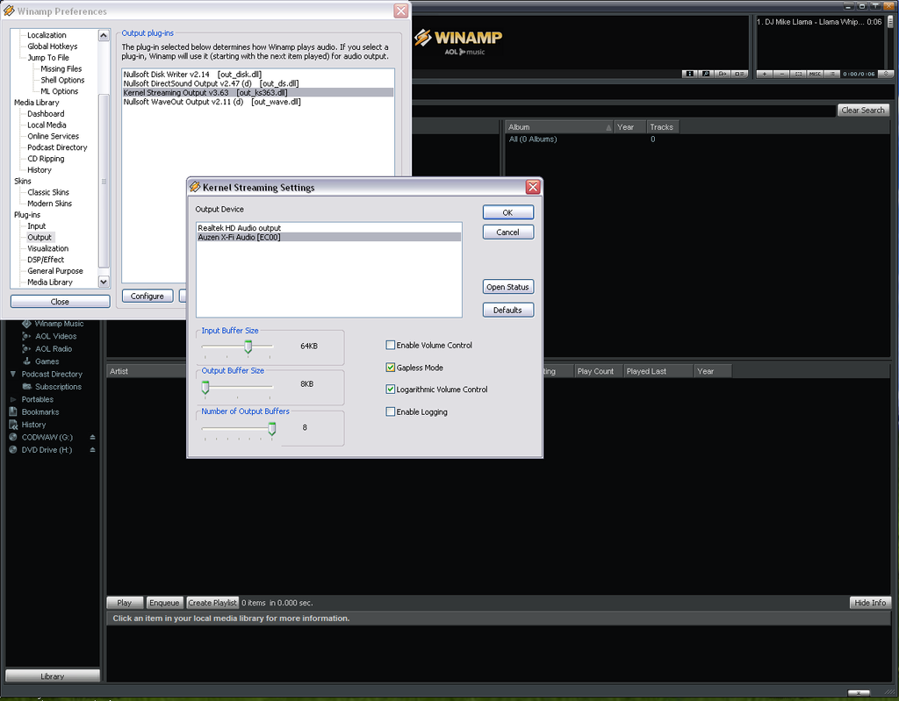Collapse the Podcast Directory tree node
This screenshot has height=701, width=899.
(x=13, y=375)
